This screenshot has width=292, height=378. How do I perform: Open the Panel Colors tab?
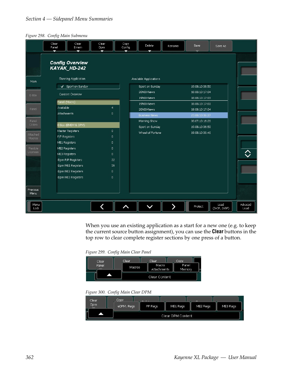coord(33,123)
